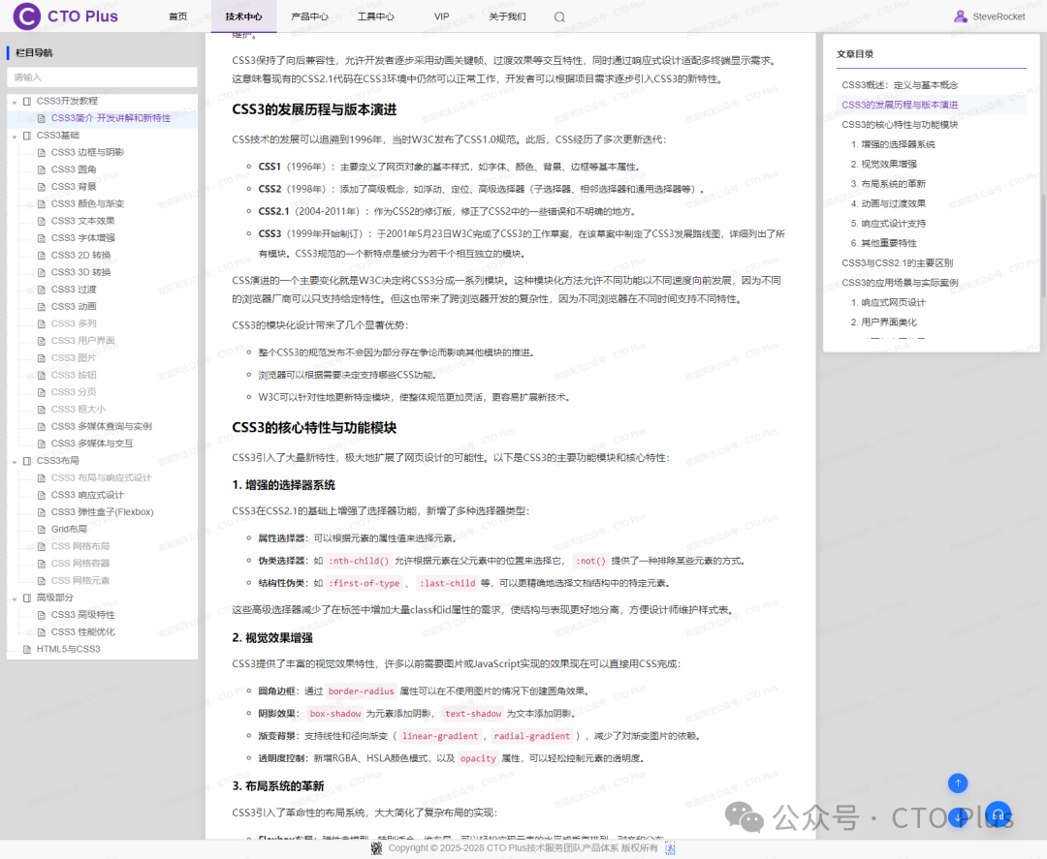This screenshot has width=1047, height=859.
Task: Go to 首页 in top navigation
Action: click(x=177, y=16)
